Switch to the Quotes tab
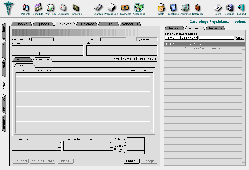Viewport: 249px width, 170px height. pyautogui.click(x=43, y=24)
